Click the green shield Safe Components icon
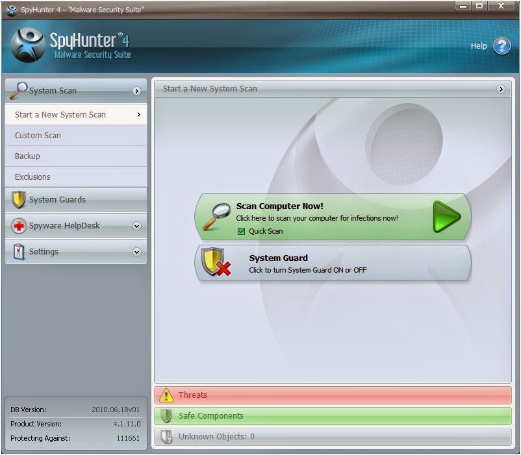Viewport: 521px width, 455px height. [x=166, y=416]
